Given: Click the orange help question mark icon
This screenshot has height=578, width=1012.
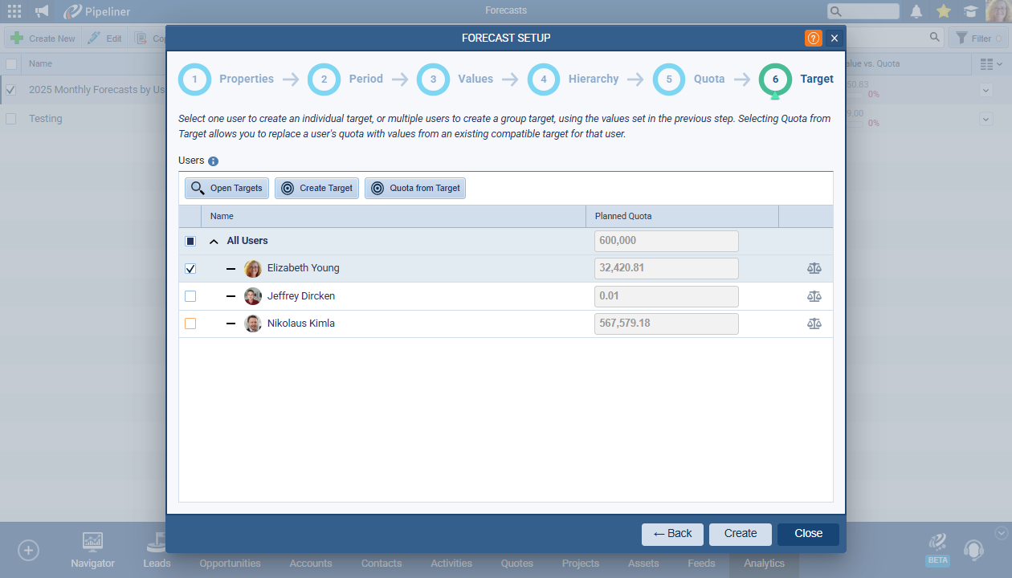Looking at the screenshot, I should point(813,38).
